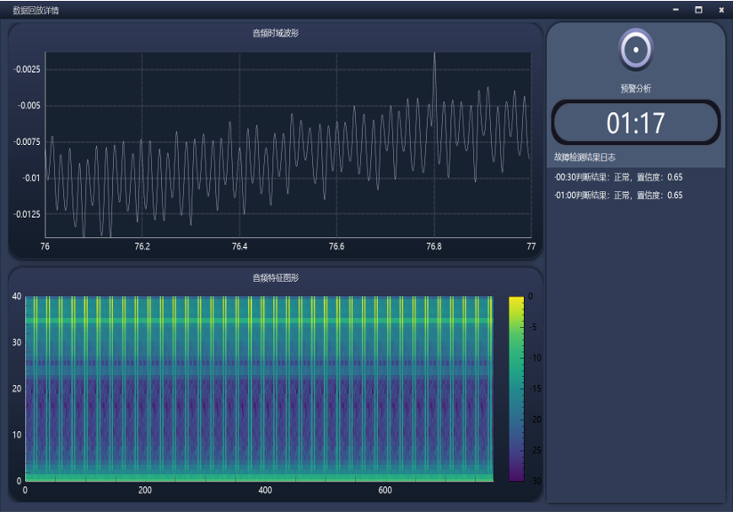Click the 400 x-axis tick on spectrogram
733x512 pixels.
click(x=265, y=491)
